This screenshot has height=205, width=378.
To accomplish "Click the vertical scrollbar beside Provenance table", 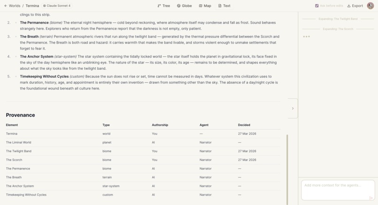I will (287, 169).
